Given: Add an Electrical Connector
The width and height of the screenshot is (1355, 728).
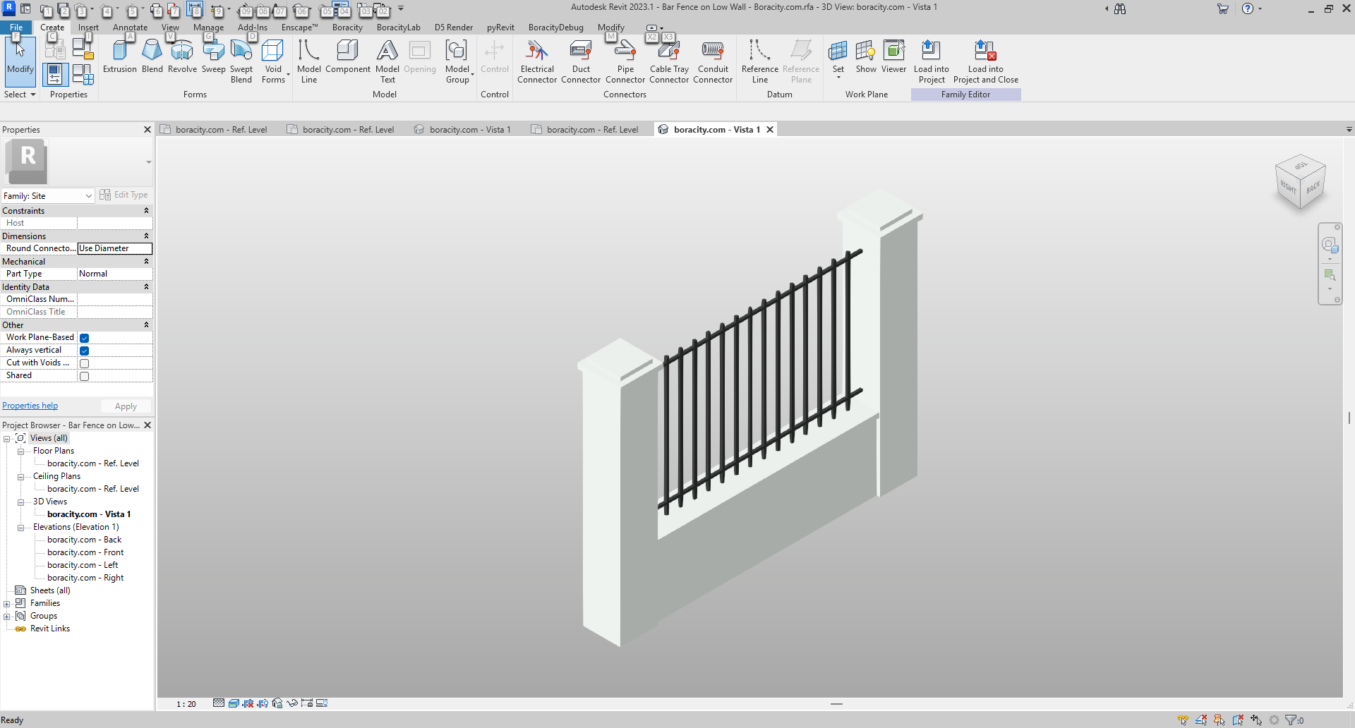Looking at the screenshot, I should [537, 61].
